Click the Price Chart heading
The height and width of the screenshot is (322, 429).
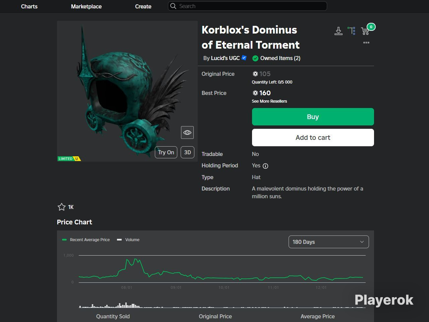[x=74, y=222]
